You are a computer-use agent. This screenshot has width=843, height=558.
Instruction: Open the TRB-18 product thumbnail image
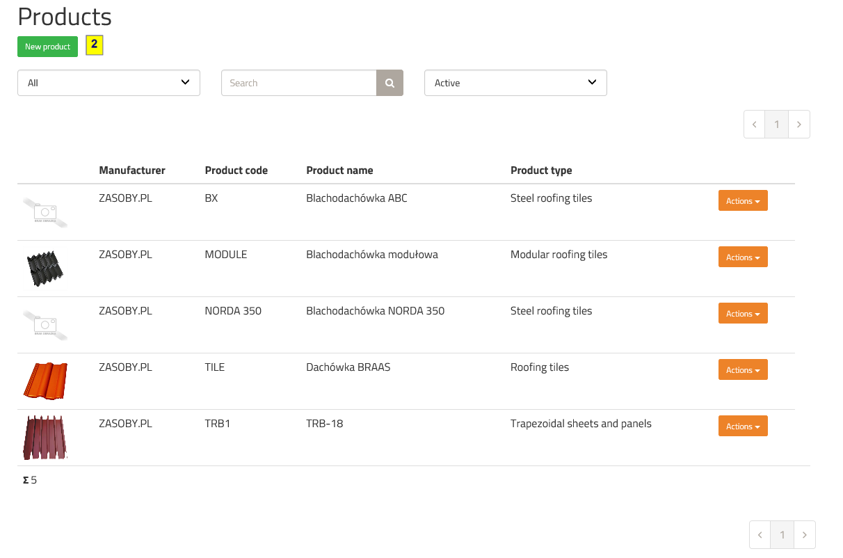pos(45,438)
